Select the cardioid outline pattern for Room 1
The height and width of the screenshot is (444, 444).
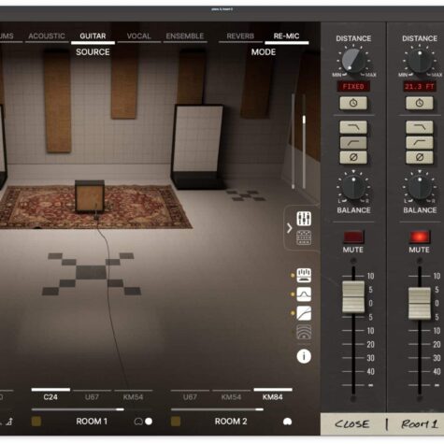click(138, 422)
